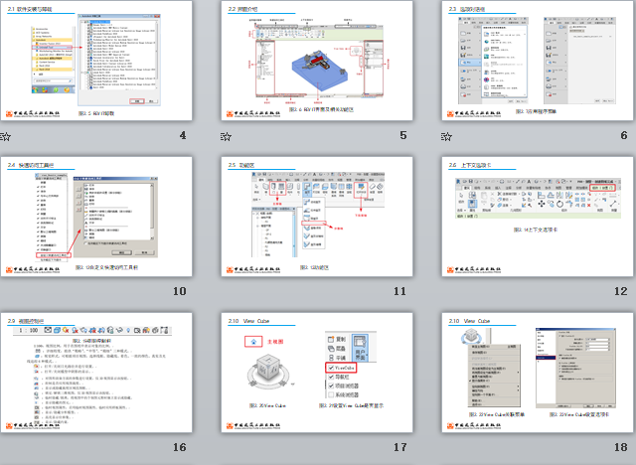This screenshot has width=636, height=465.
Task: Click the slide number 6 label
Action: [x=624, y=136]
